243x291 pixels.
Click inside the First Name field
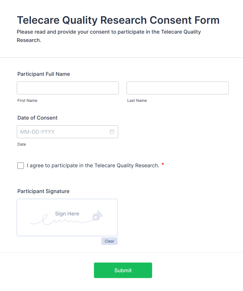click(x=67, y=88)
